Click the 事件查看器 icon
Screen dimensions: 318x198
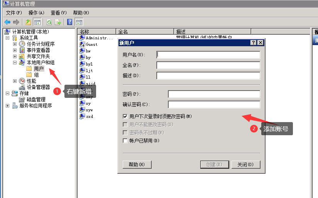pos(22,50)
